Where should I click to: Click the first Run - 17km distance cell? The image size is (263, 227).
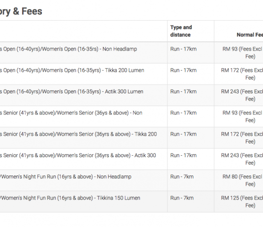183,49
